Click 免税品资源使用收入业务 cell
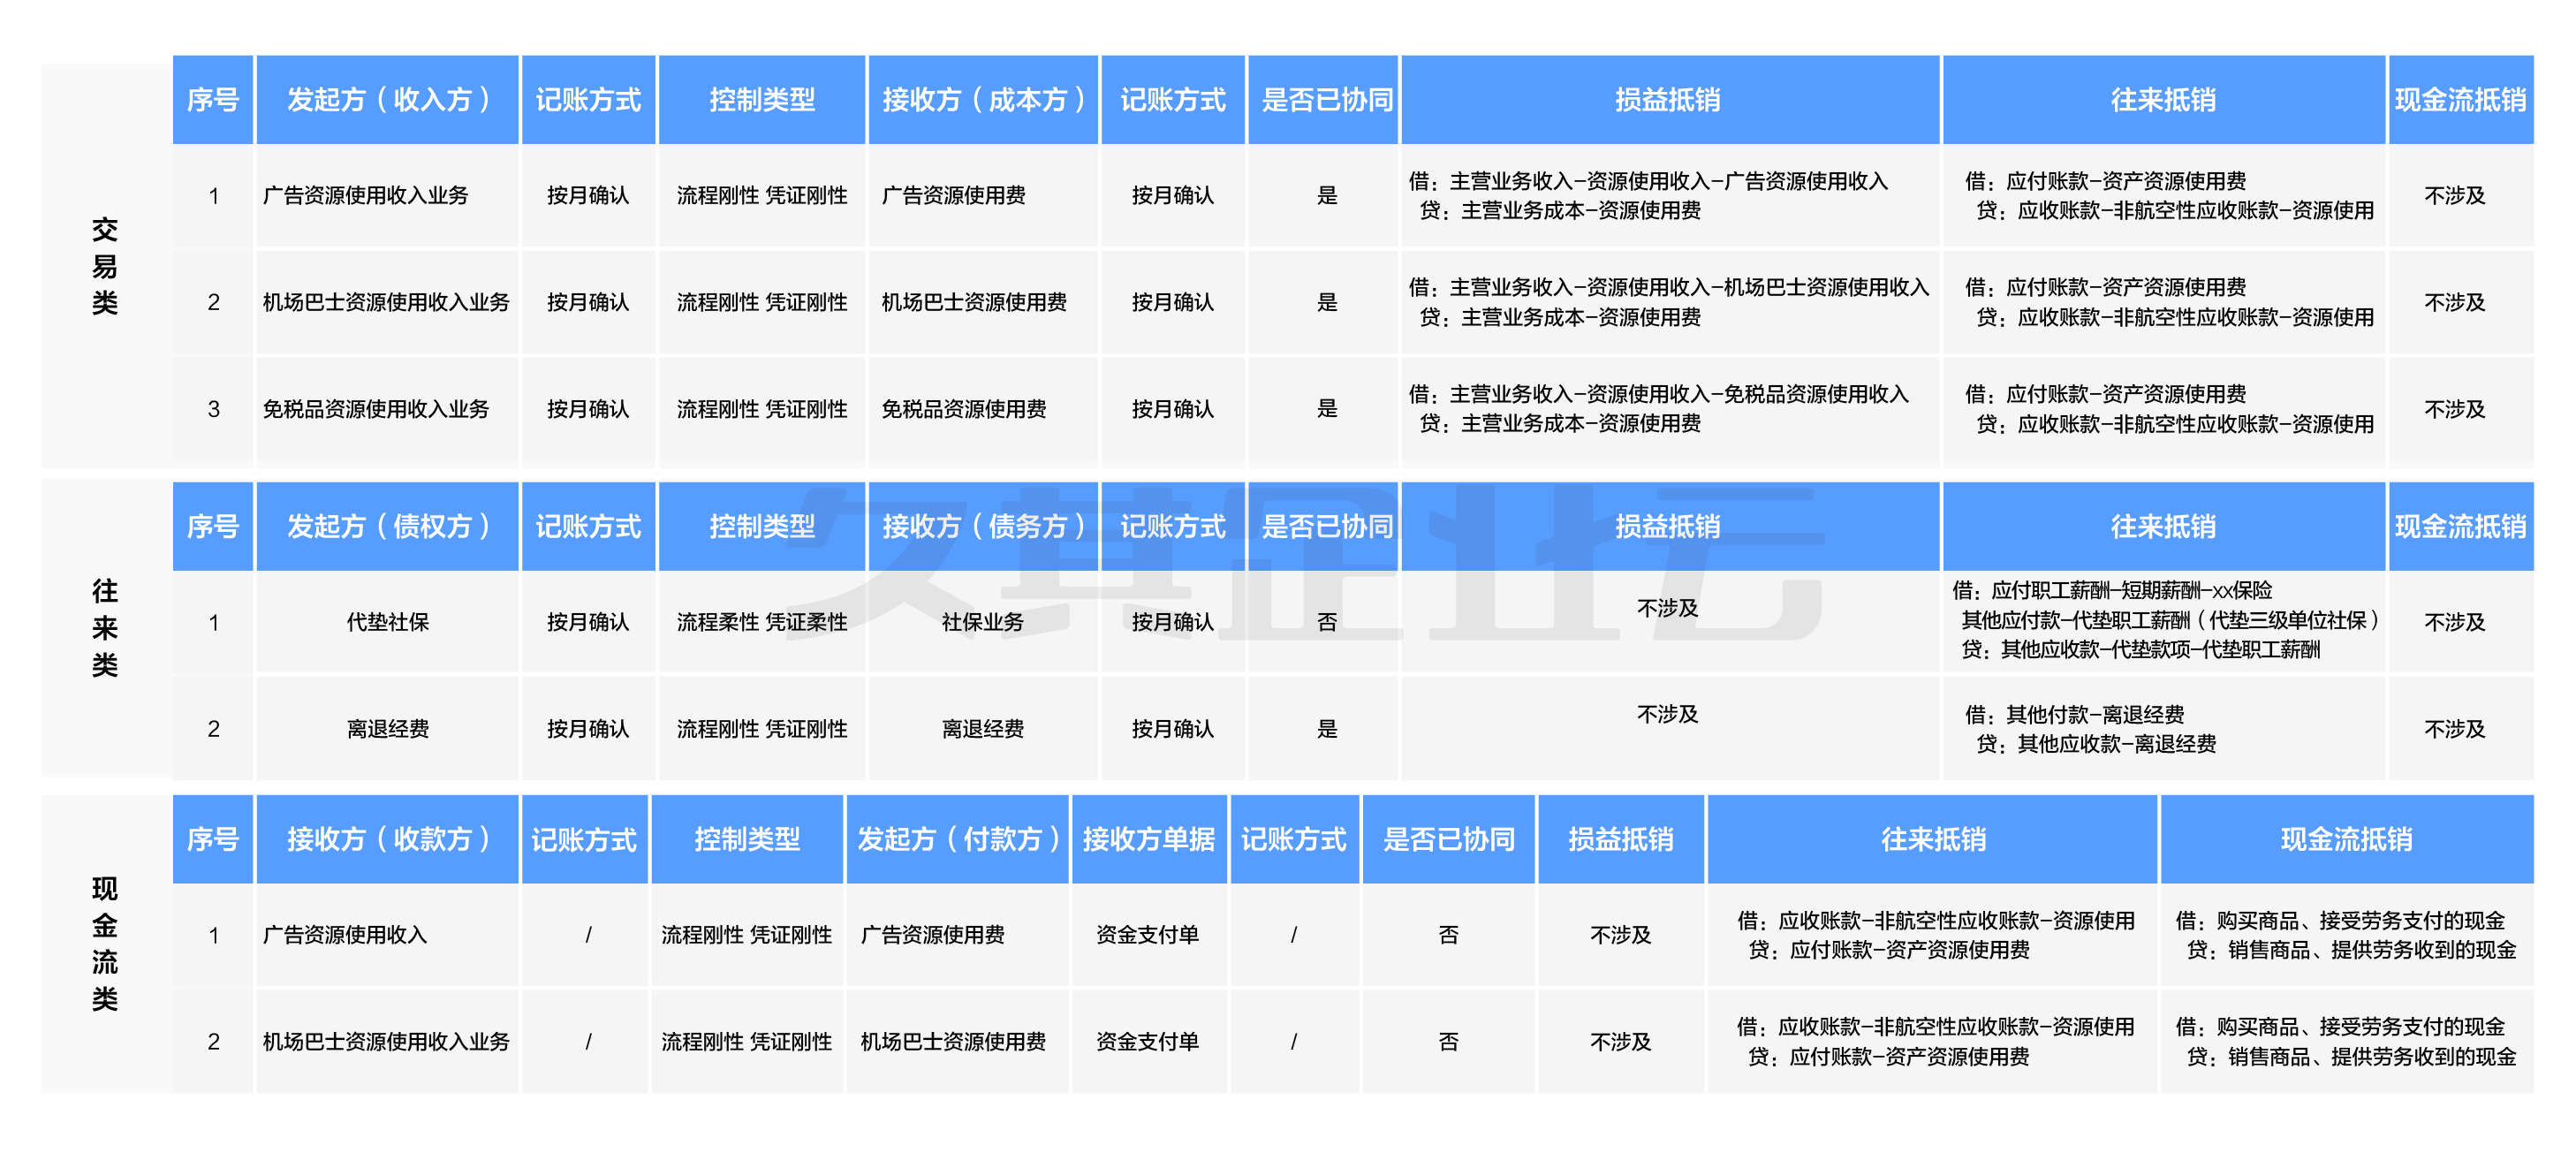The height and width of the screenshot is (1153, 2576). (x=375, y=409)
